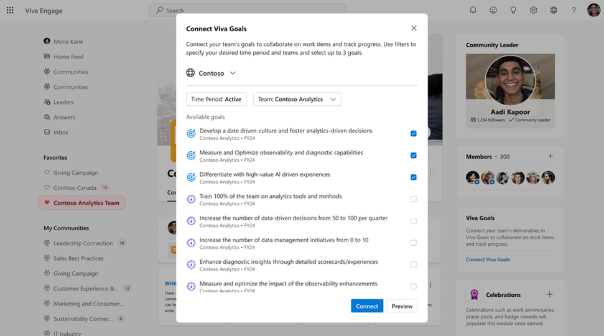The image size is (604, 336).
Task: Click the lightbulb ideas icon
Action: coord(513,11)
